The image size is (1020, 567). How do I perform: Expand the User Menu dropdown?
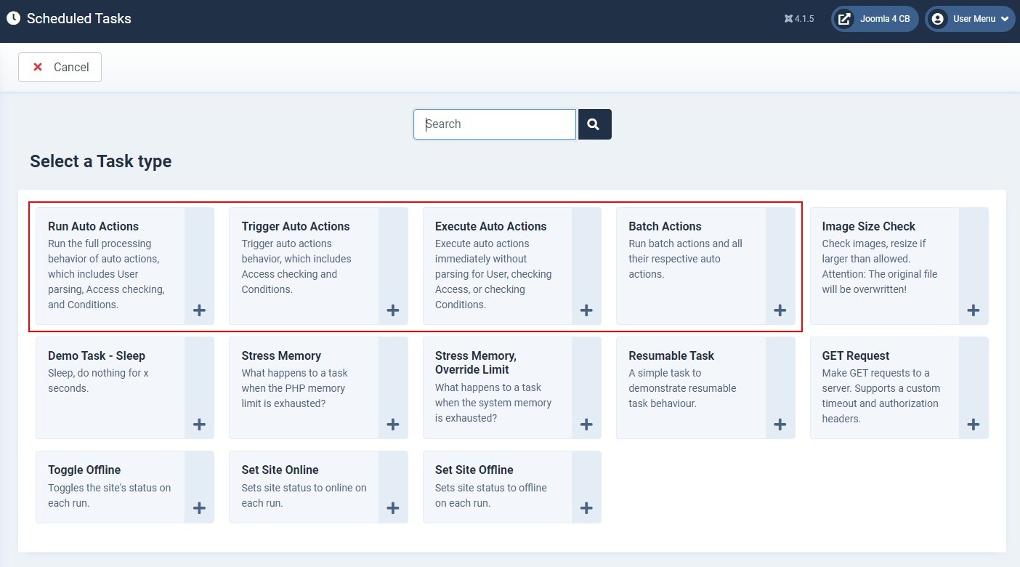970,19
